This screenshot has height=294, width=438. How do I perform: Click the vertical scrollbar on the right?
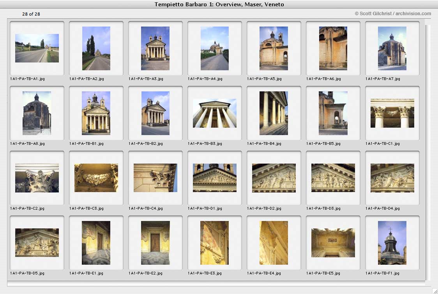click(x=428, y=152)
